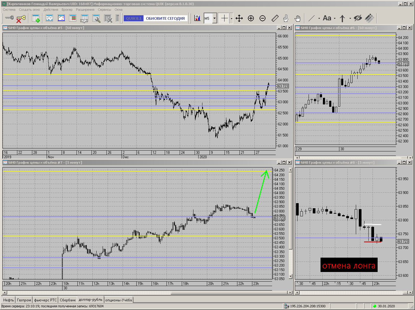Expand the line drawing tool options arrow

click(x=319, y=18)
